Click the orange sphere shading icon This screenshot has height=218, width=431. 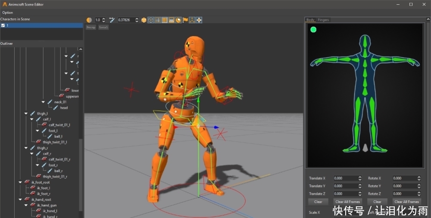point(178,20)
